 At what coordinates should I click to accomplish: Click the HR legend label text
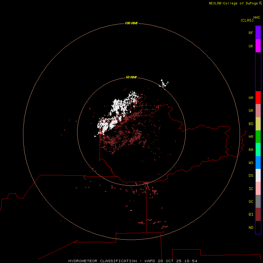pyautogui.click(x=251, y=137)
